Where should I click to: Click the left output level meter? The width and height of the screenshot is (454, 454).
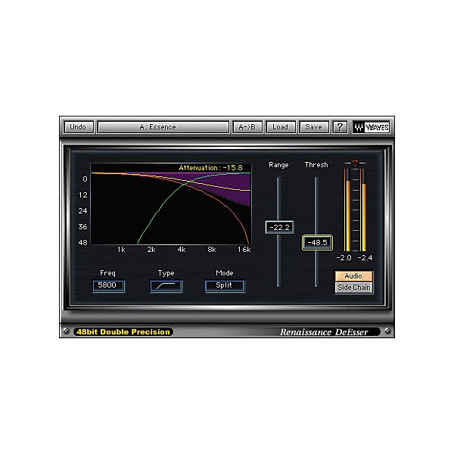[x=347, y=210]
